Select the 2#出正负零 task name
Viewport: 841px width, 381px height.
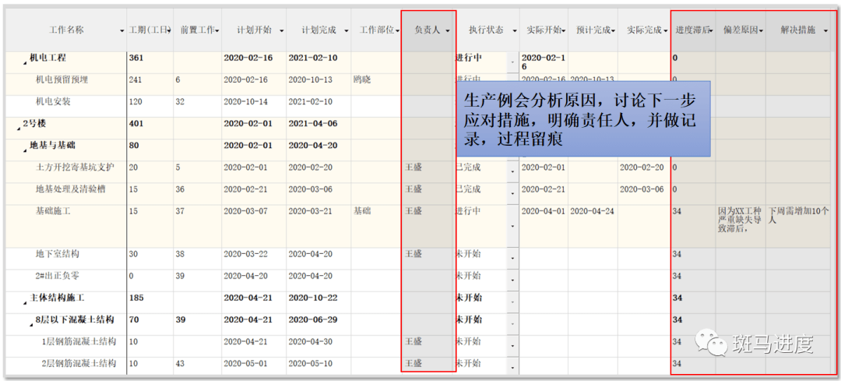[56, 276]
